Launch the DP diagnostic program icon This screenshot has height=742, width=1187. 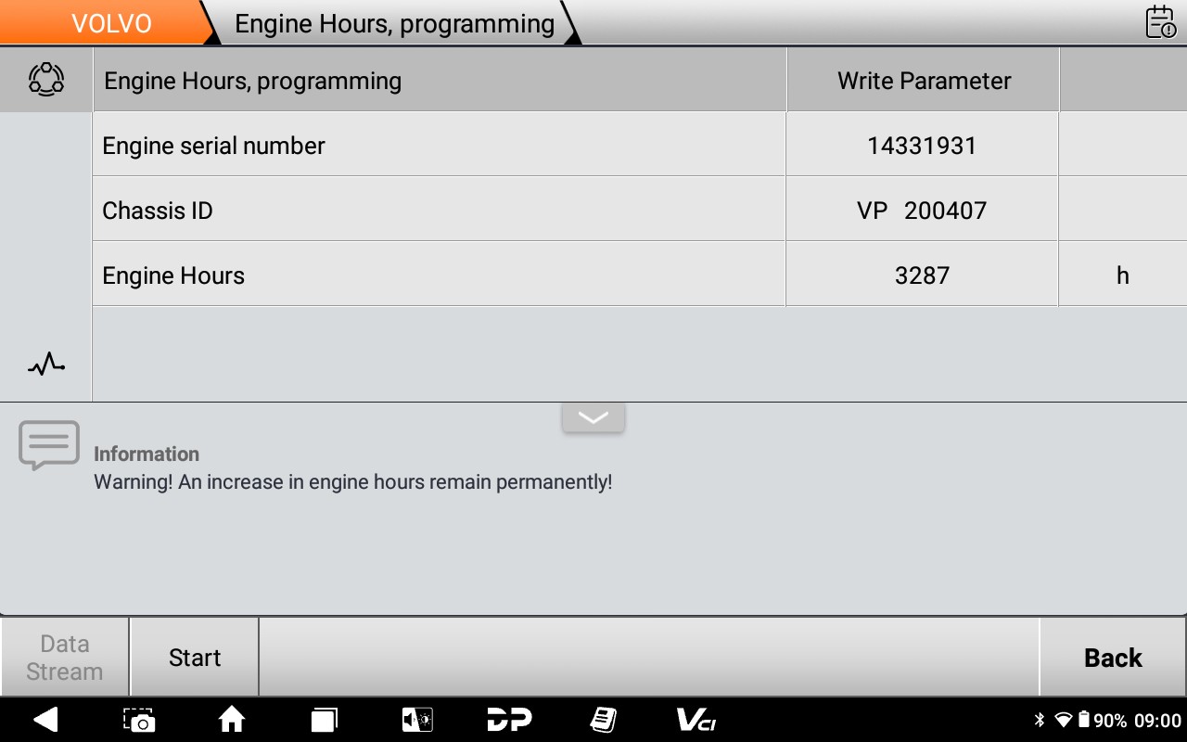509,720
